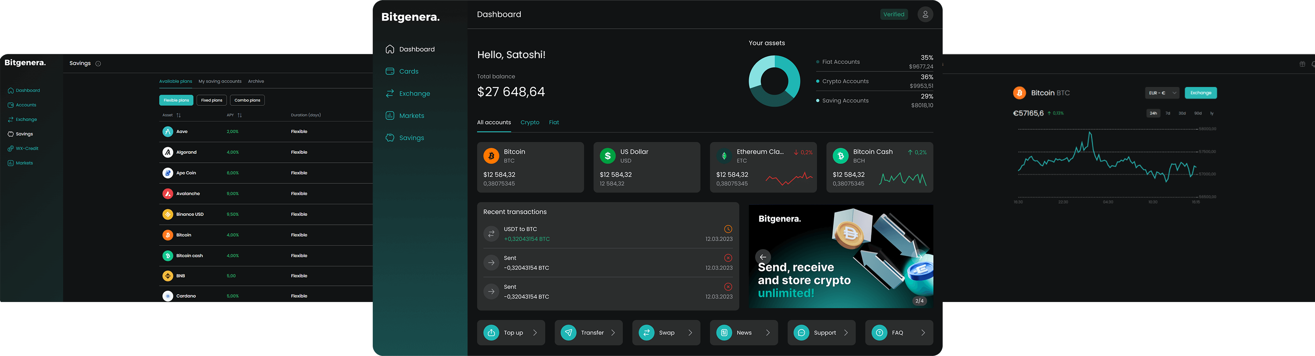1315x356 pixels.
Task: Sort savings plans by Asset
Action: coord(172,115)
